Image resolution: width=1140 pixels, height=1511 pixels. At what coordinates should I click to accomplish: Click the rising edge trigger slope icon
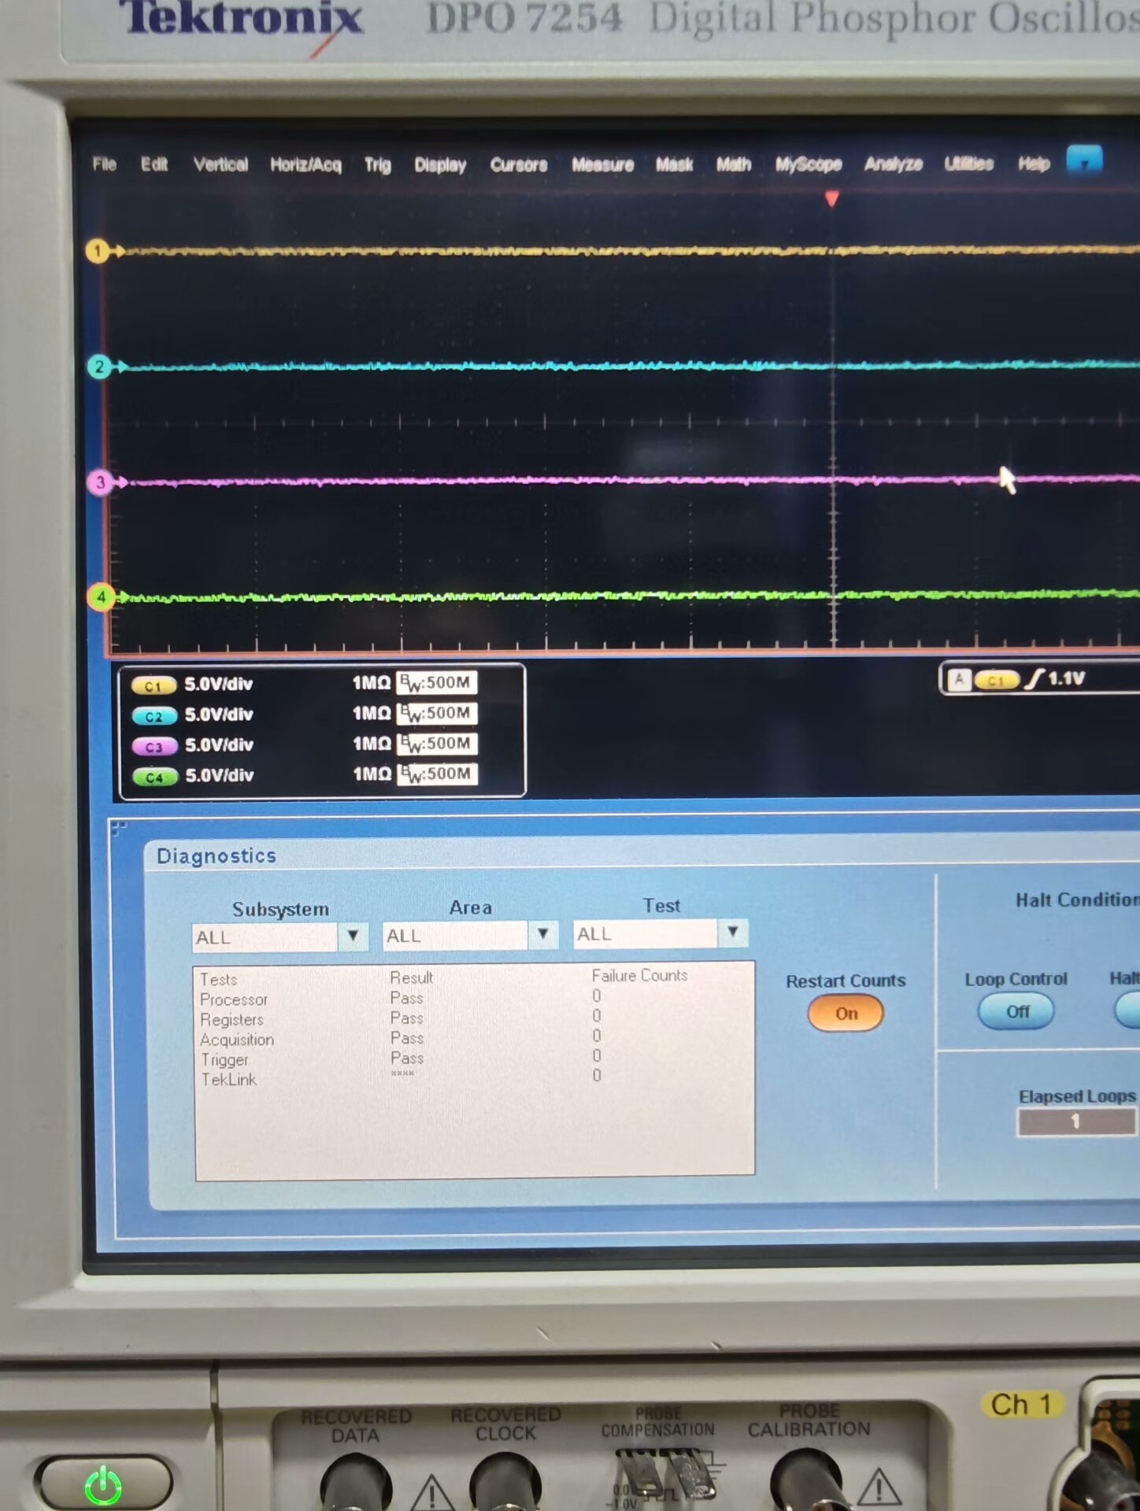pyautogui.click(x=1033, y=678)
